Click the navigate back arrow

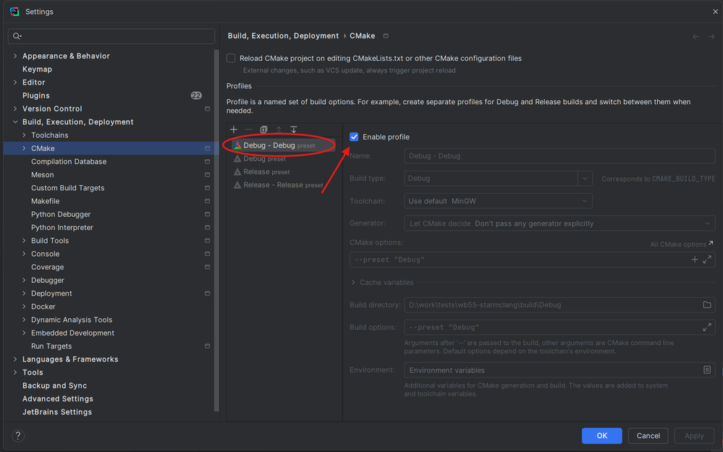[x=696, y=36]
